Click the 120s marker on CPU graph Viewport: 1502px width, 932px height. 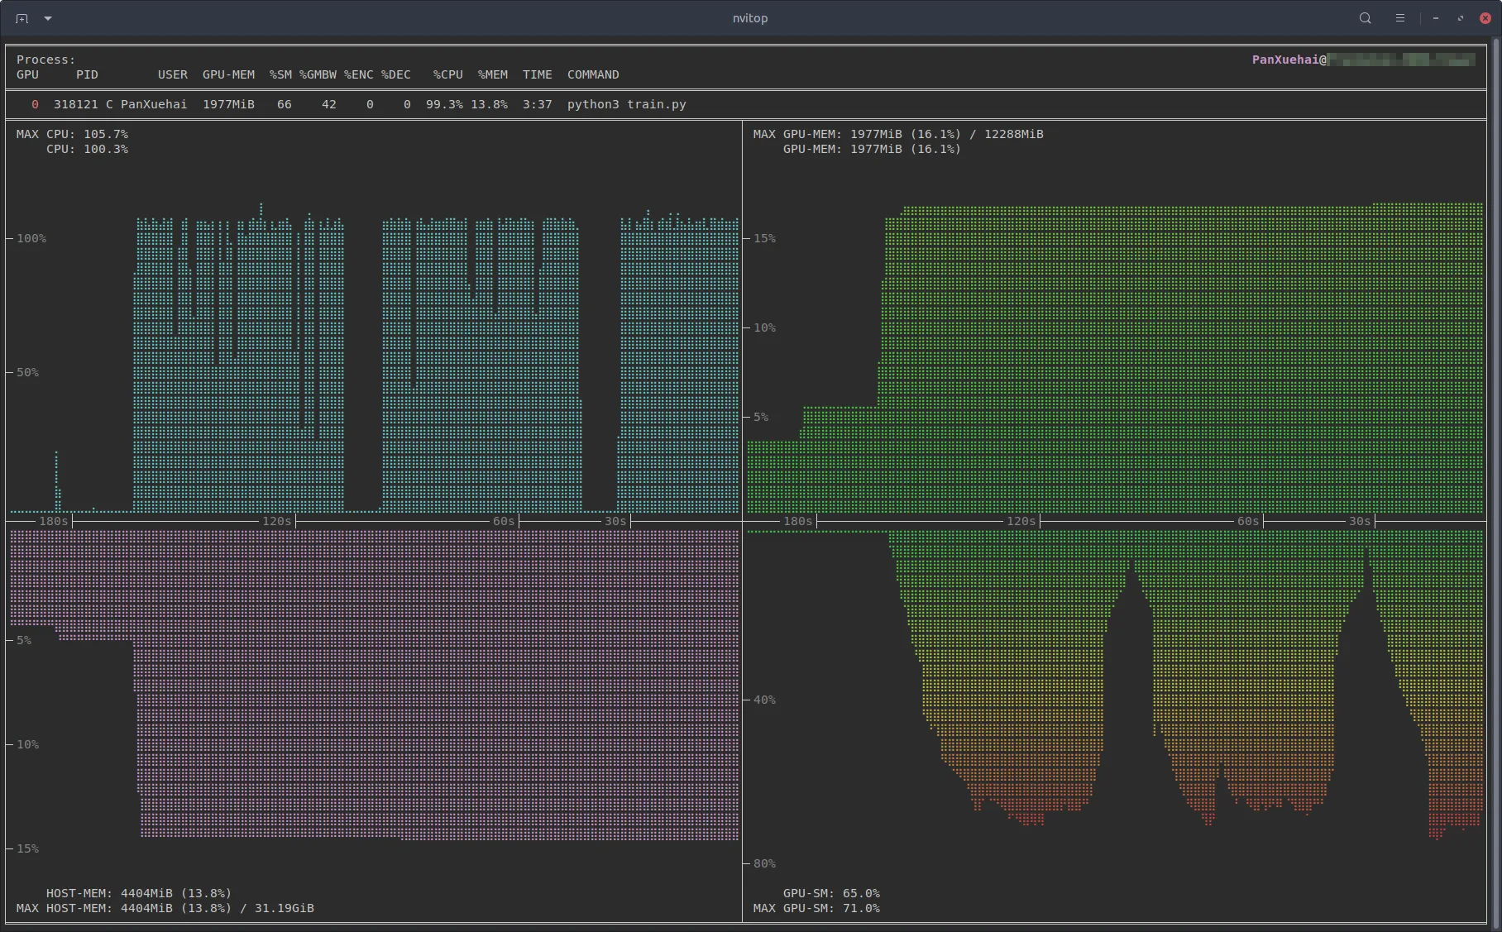tap(276, 521)
